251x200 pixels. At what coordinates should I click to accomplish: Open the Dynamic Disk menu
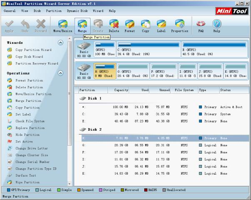(77, 11)
